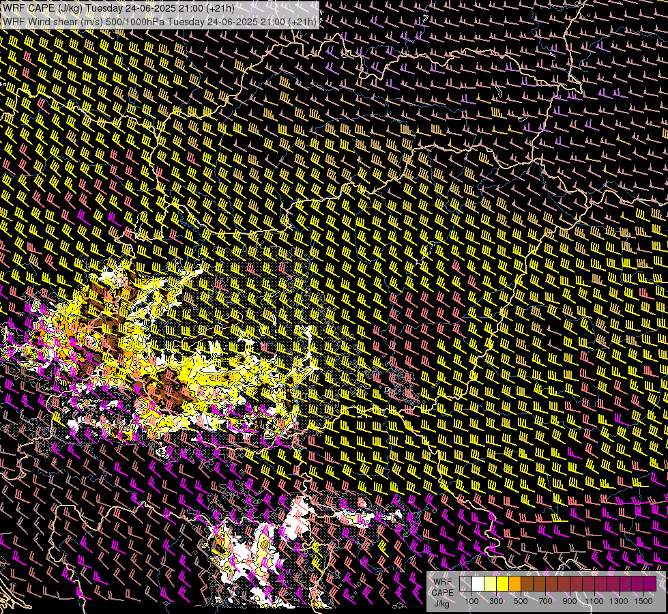Image resolution: width=668 pixels, height=614 pixels.
Task: Select the bright yellow 300-400 legend swatch
Action: click(x=503, y=583)
